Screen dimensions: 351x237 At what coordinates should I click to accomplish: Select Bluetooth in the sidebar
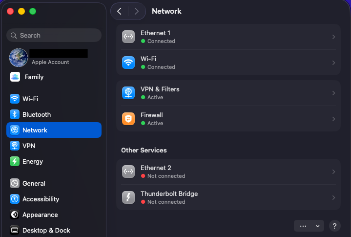click(54, 114)
